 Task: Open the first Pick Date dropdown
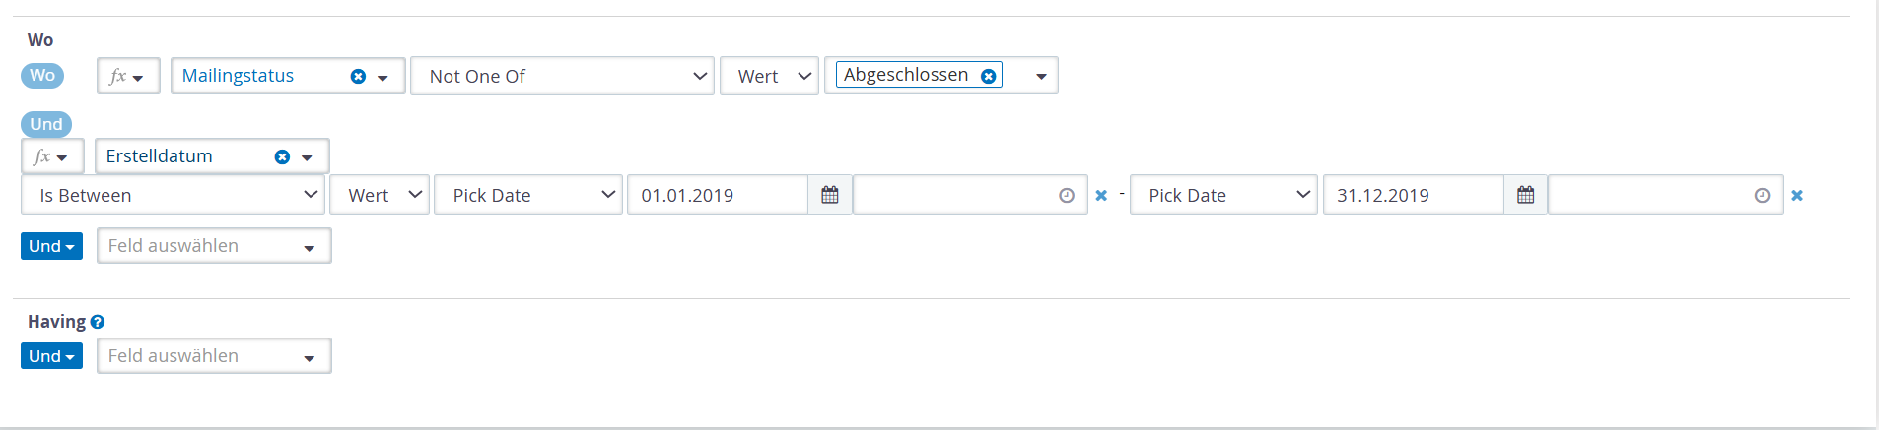(x=528, y=195)
